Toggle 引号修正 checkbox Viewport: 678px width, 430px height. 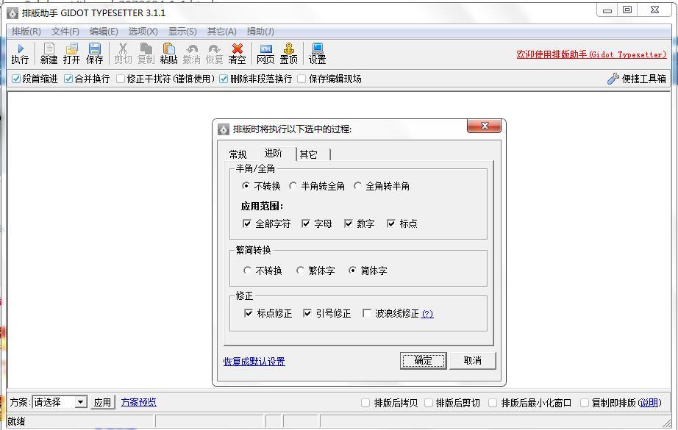tap(307, 313)
